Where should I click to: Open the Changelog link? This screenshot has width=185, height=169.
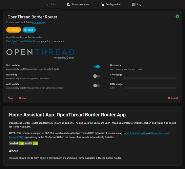tap(38, 22)
